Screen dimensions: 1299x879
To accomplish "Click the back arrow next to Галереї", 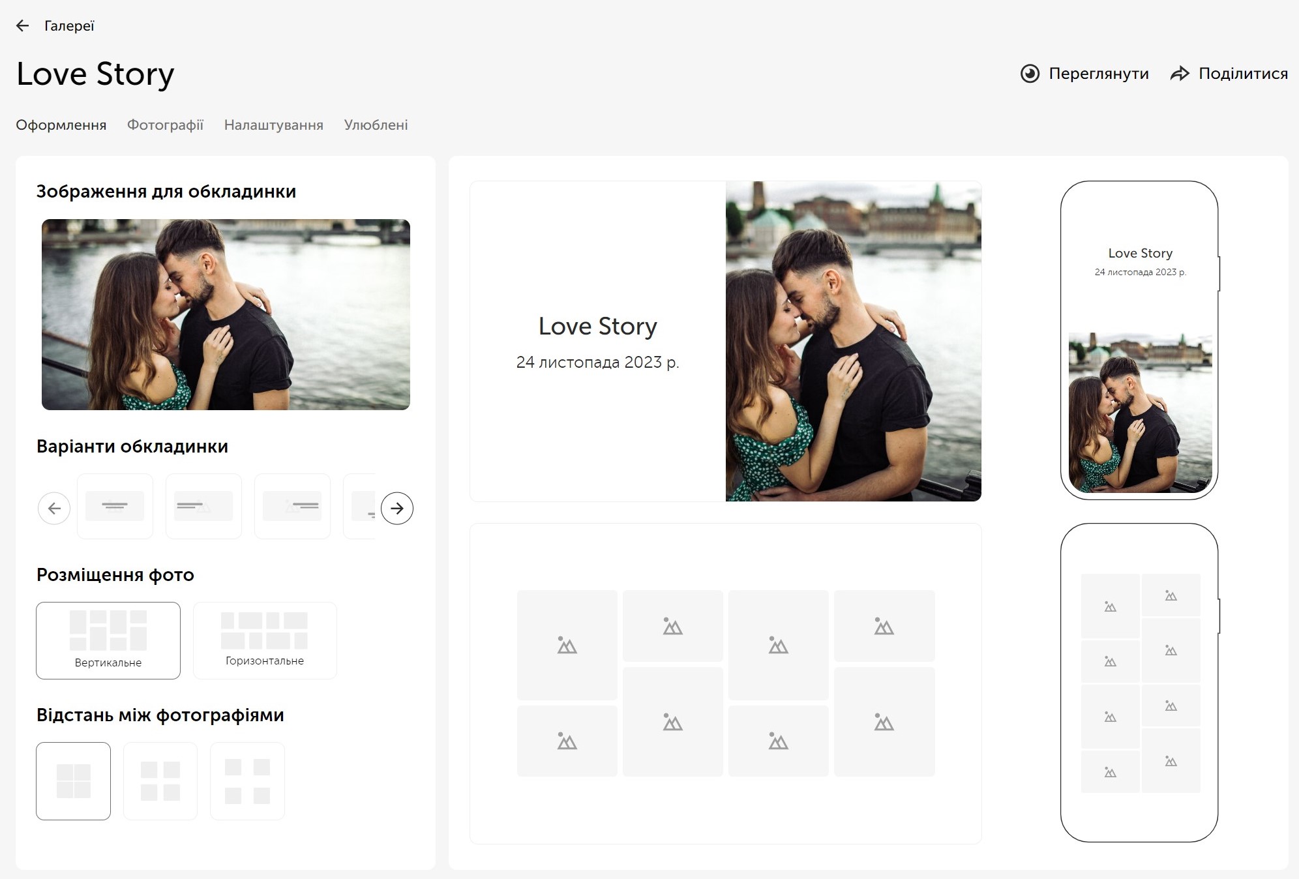I will [23, 25].
